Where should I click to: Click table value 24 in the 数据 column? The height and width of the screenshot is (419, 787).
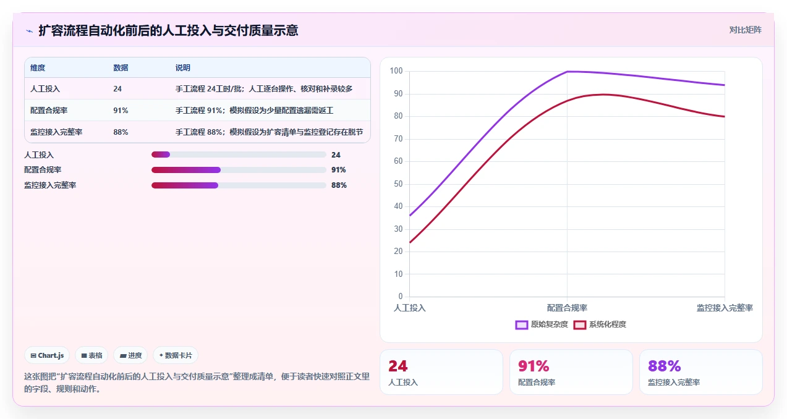(117, 89)
